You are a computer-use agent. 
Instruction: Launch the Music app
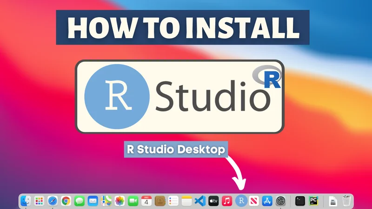click(x=227, y=201)
